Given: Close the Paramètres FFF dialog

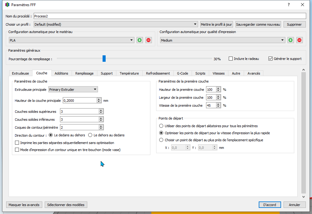Looking at the screenshot, I should click(x=303, y=5).
